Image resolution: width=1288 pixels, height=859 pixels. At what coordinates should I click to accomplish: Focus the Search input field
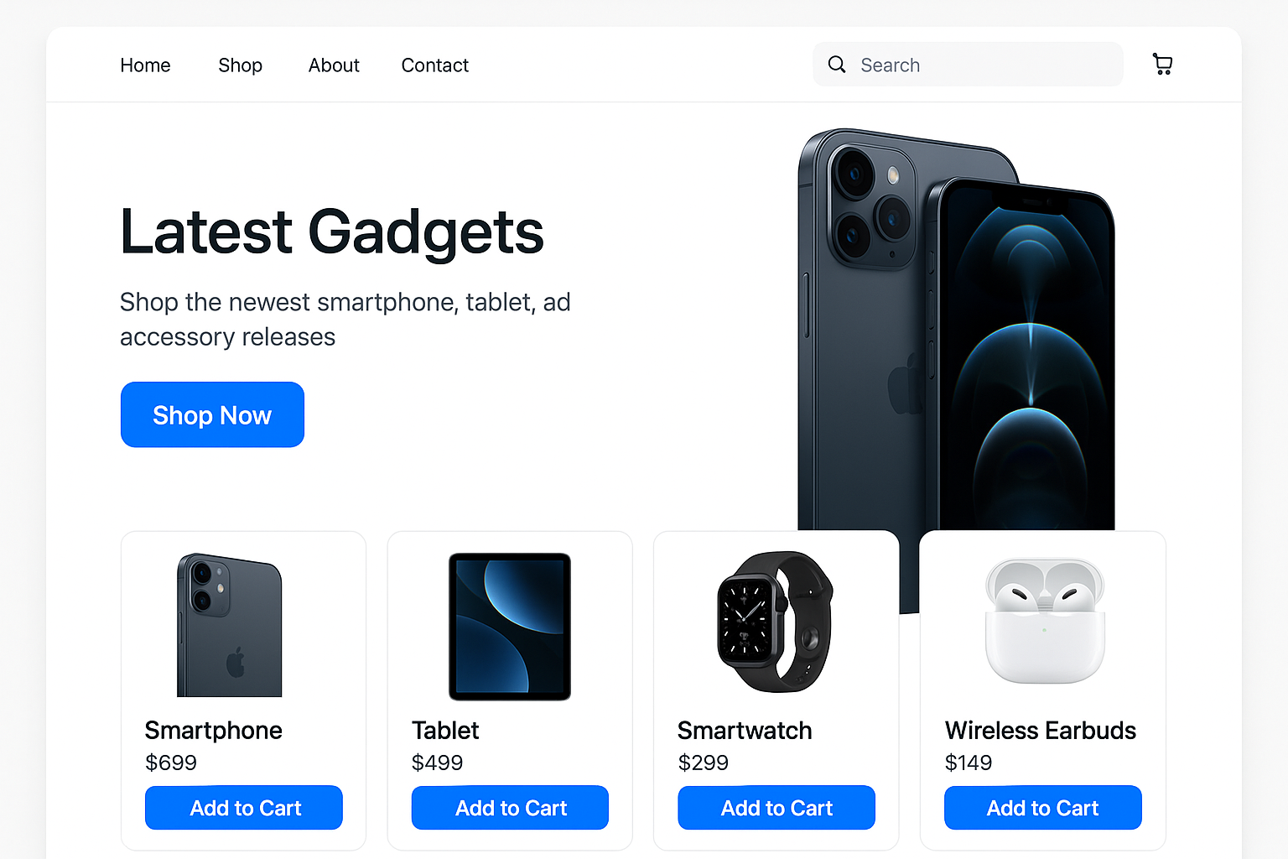tap(968, 65)
